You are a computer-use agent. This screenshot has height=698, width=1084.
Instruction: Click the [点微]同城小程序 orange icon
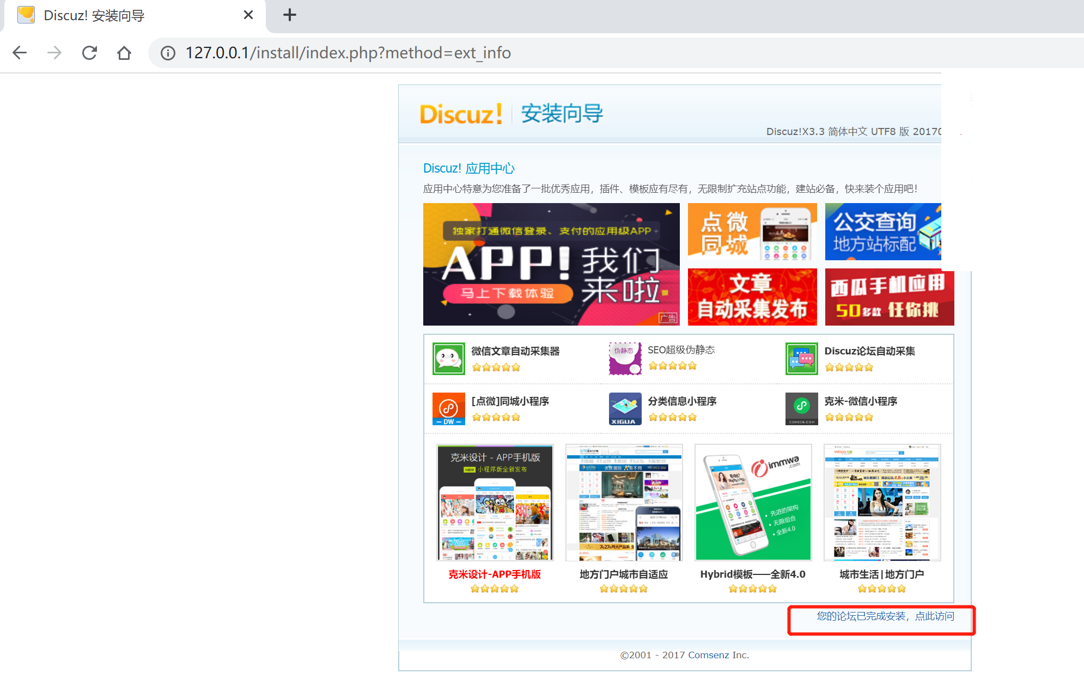pyautogui.click(x=448, y=408)
